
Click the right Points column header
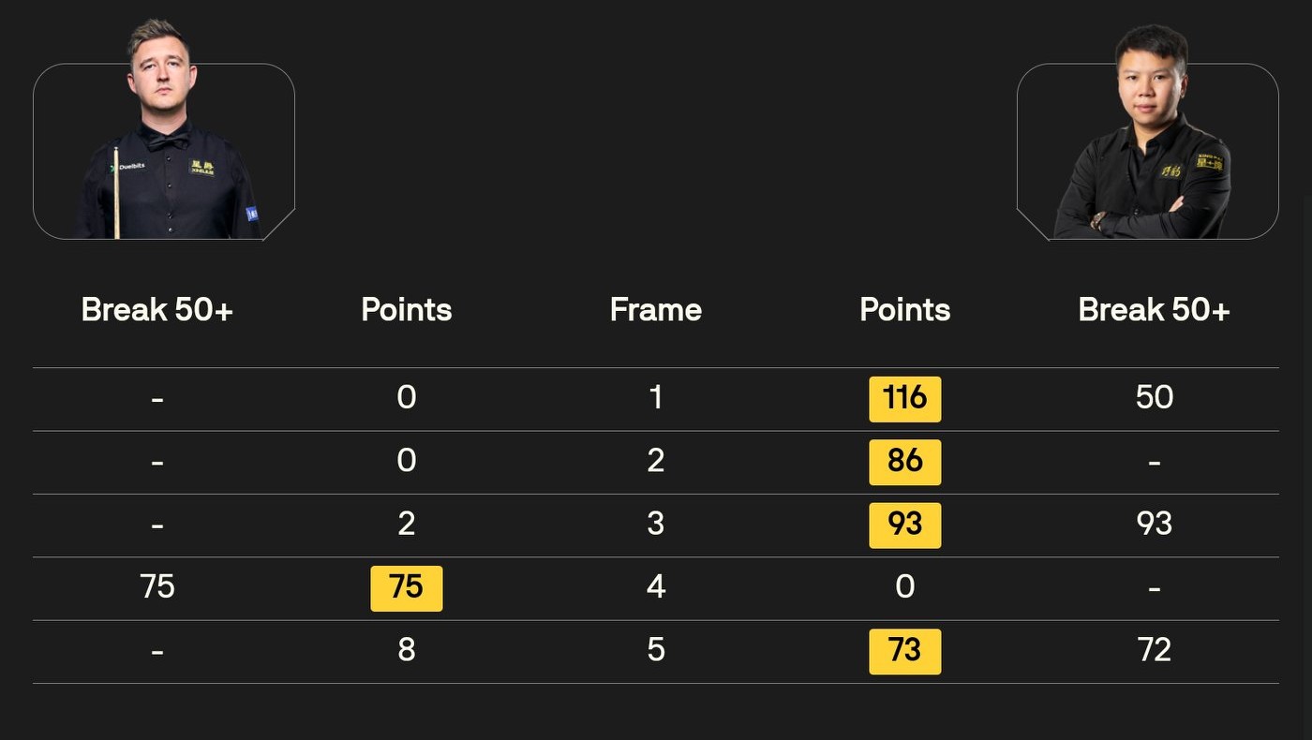click(904, 310)
